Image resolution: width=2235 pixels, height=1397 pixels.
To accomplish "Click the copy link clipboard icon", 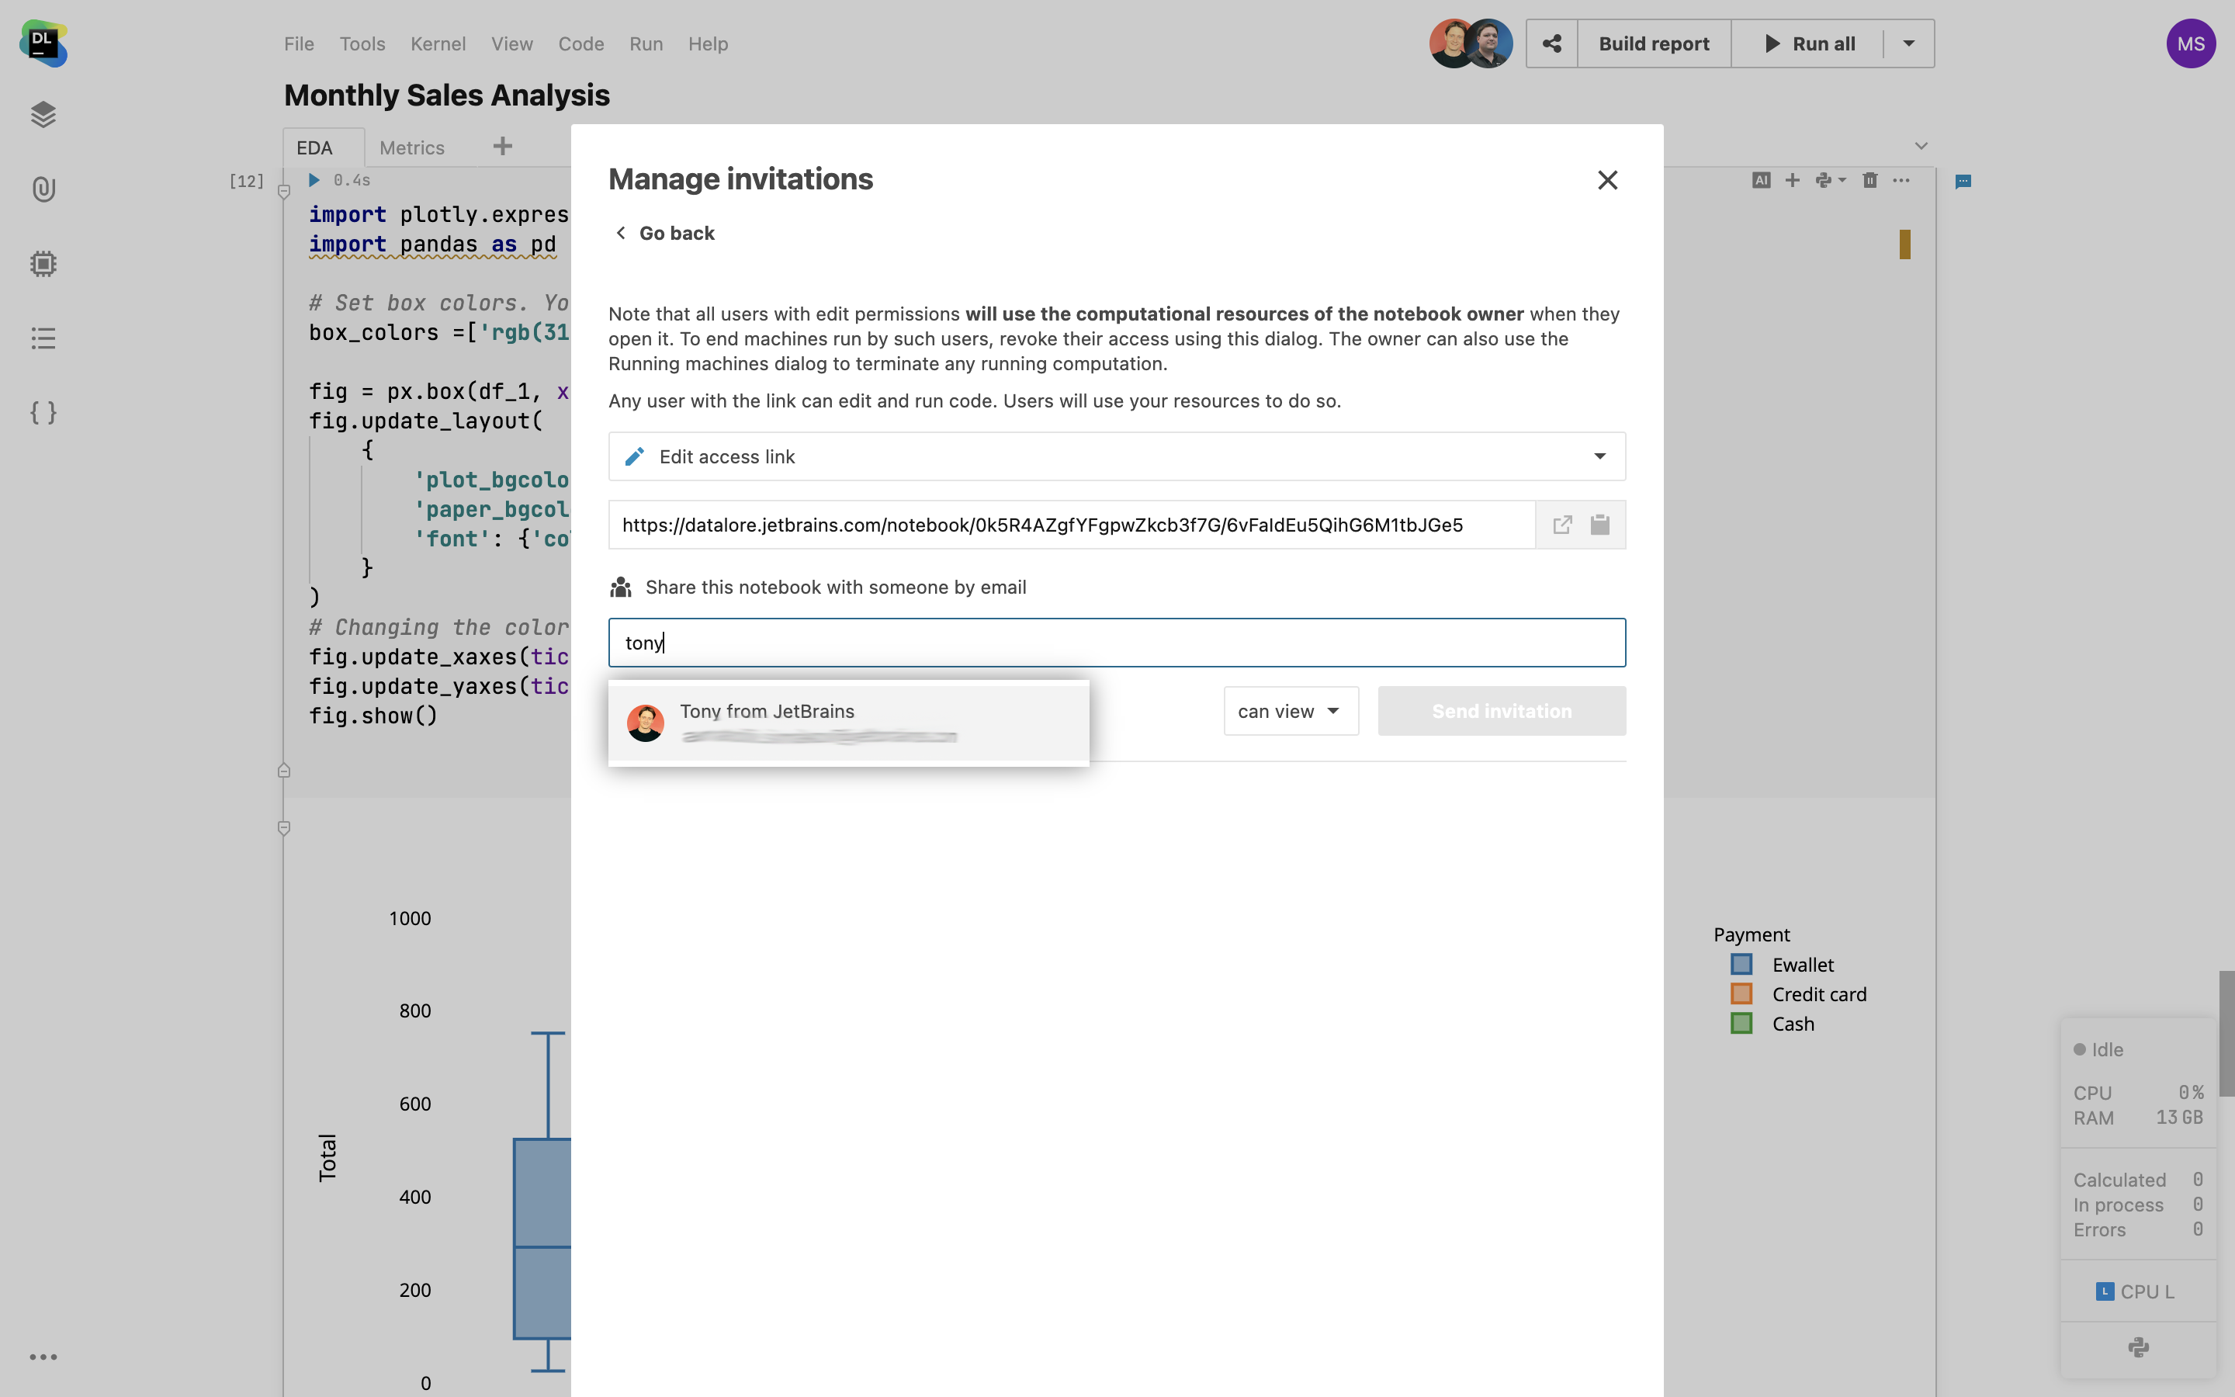I will click(x=1599, y=525).
